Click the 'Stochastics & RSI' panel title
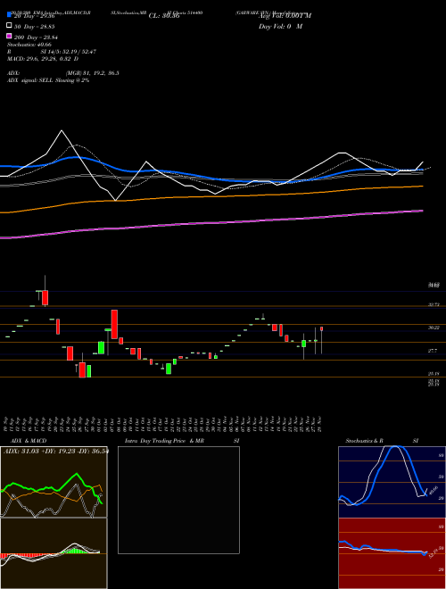This screenshot has height=589, width=446. click(382, 441)
